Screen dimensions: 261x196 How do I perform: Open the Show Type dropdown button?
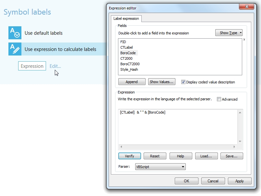[x=229, y=33]
